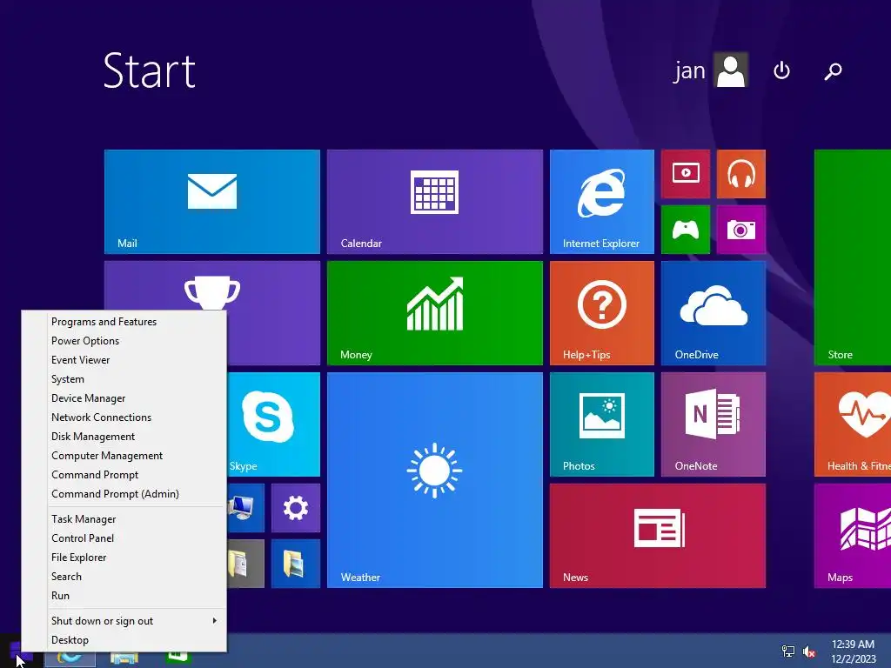Select Computer Management
The image size is (891, 668).
click(124, 456)
